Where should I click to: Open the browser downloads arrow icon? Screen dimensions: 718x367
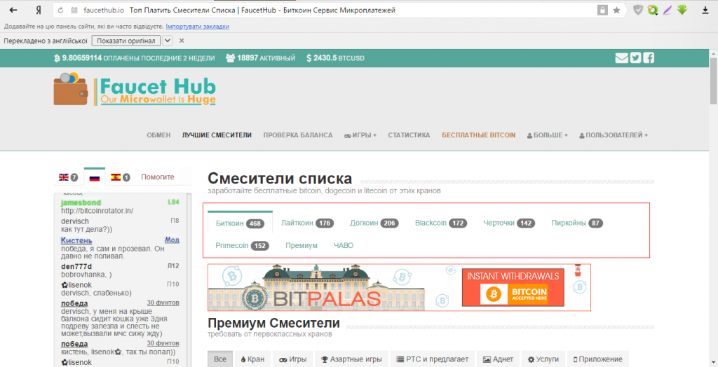(705, 11)
